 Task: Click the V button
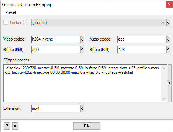pyautogui.click(x=15, y=126)
